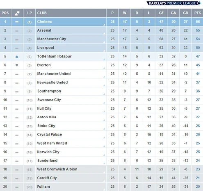203x191 pixels.
Task: Sort table by GF column header
Action: pyautogui.click(x=161, y=13)
